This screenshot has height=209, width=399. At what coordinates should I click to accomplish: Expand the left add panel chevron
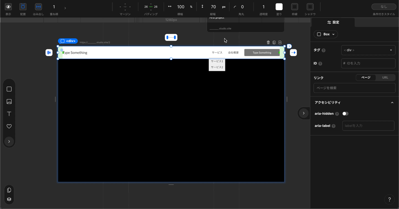click(x=9, y=142)
